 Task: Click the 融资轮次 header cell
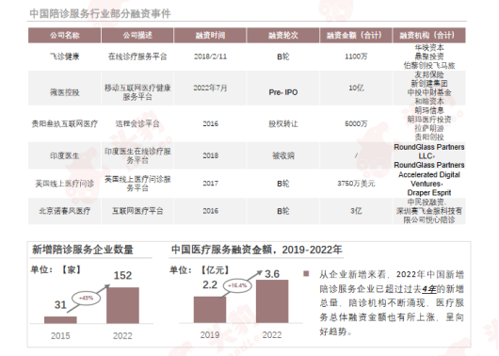282,36
